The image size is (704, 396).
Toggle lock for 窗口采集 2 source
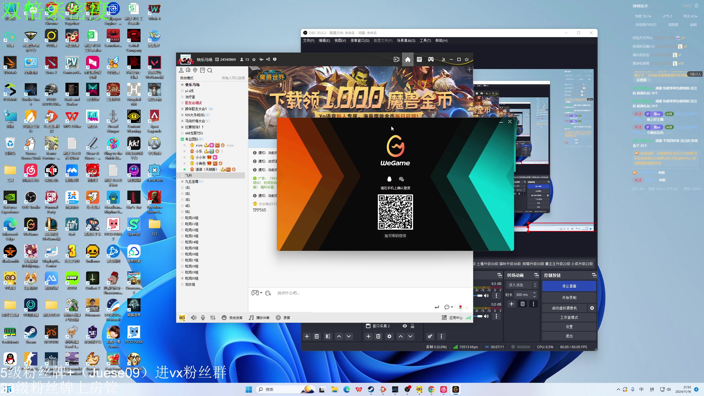(413, 326)
